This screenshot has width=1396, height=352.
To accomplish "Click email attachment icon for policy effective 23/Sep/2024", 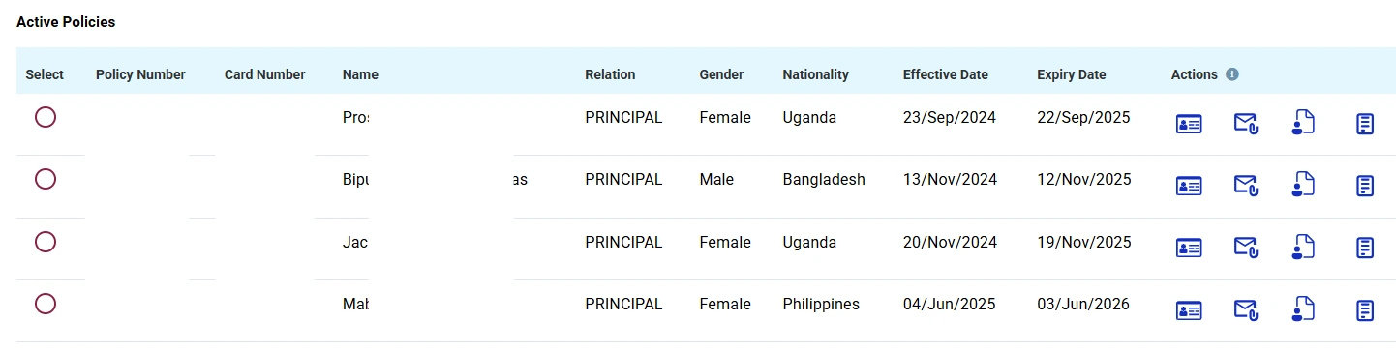I will pos(1245,123).
